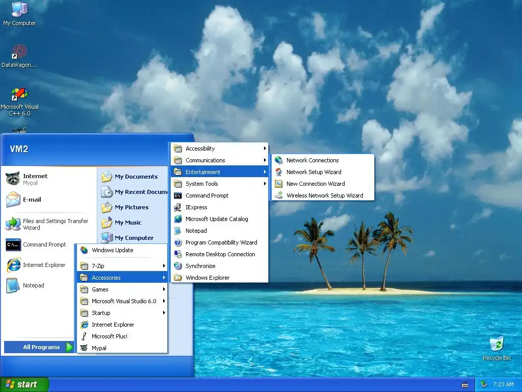Click the on-screen keyboard taskbar icon
522x392 pixels.
click(x=465, y=385)
